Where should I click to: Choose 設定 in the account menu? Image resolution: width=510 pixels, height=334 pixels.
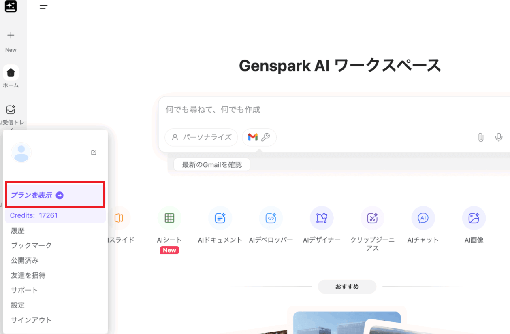[x=18, y=305]
